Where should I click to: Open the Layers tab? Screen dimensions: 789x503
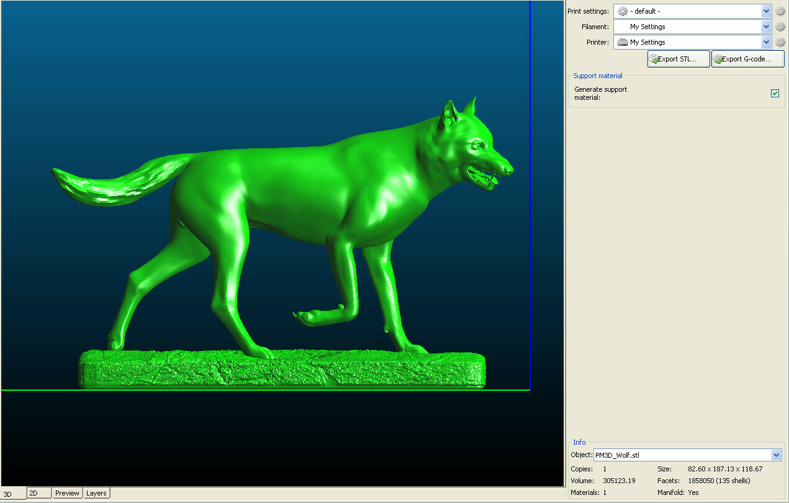(96, 492)
